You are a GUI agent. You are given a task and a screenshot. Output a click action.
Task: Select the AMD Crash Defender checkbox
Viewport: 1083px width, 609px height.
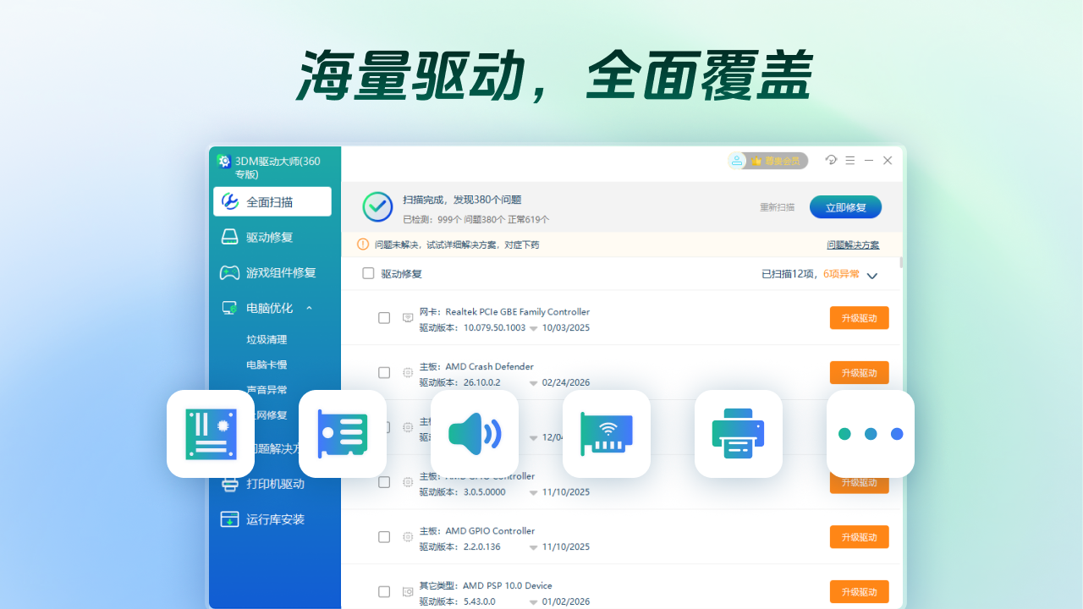click(384, 372)
